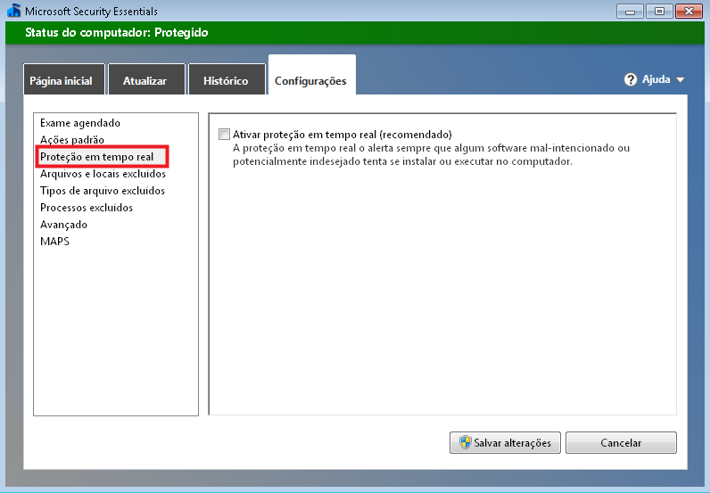Screen dimensions: 710x493
Task: Select Ações padrão in settings list
Action: [x=72, y=140]
